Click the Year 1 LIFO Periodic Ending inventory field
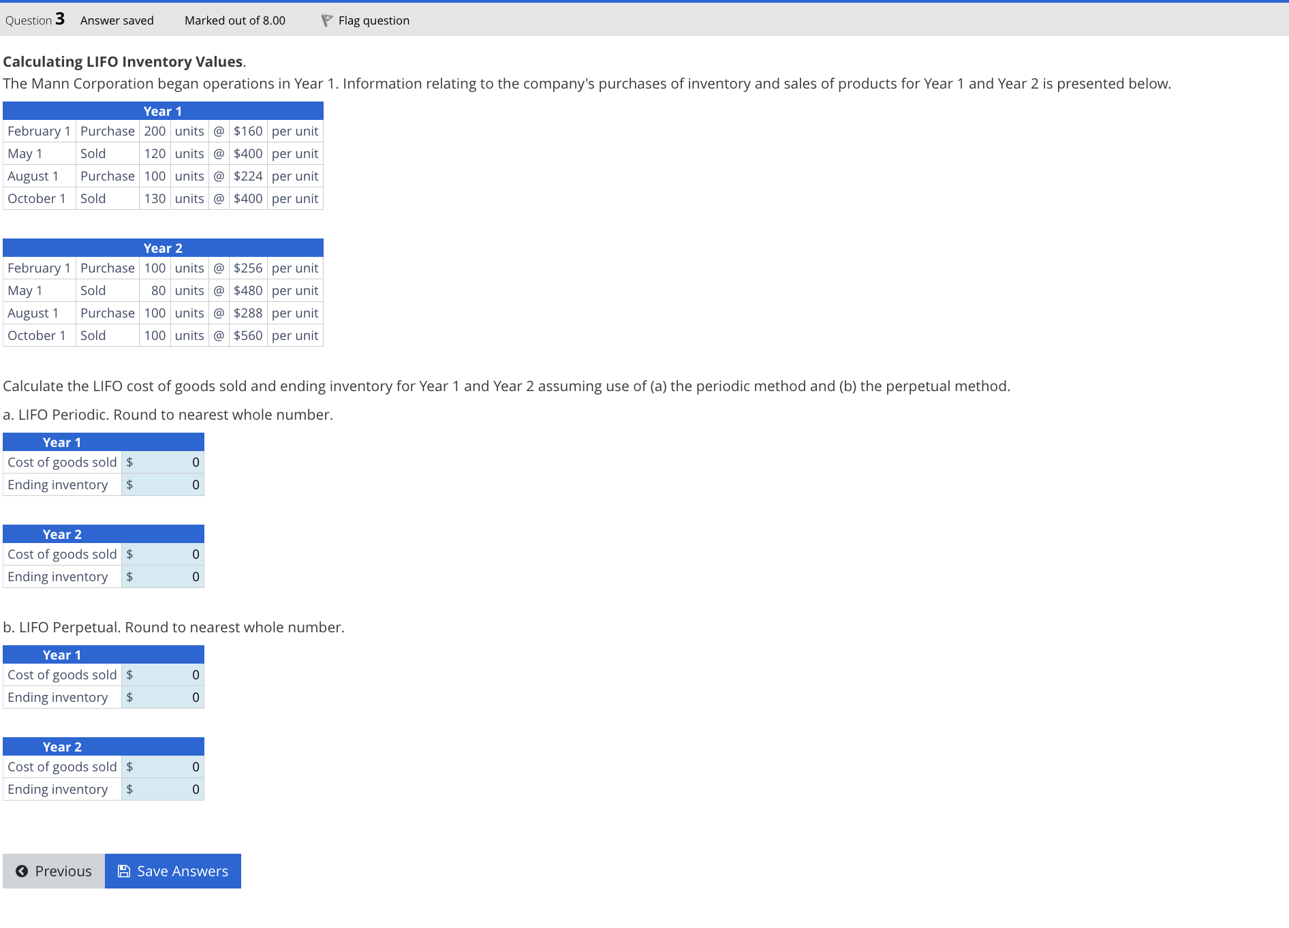The image size is (1289, 928). (162, 484)
